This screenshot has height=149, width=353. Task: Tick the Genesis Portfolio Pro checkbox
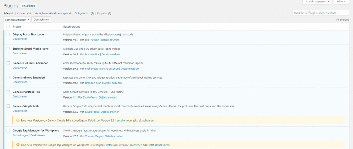pyautogui.click(x=8, y=92)
